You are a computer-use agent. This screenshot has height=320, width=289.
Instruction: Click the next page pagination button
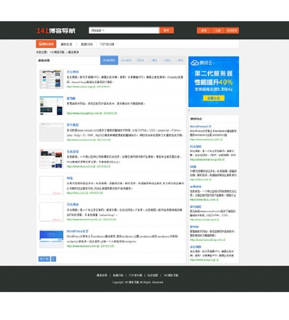(44, 259)
